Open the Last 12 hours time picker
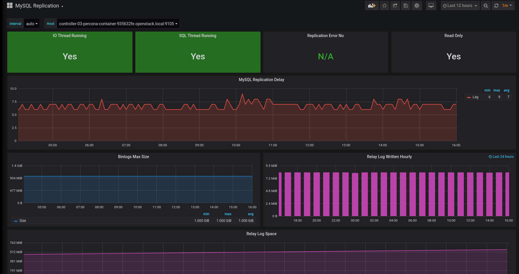Image resolution: width=519 pixels, height=274 pixels. click(460, 6)
